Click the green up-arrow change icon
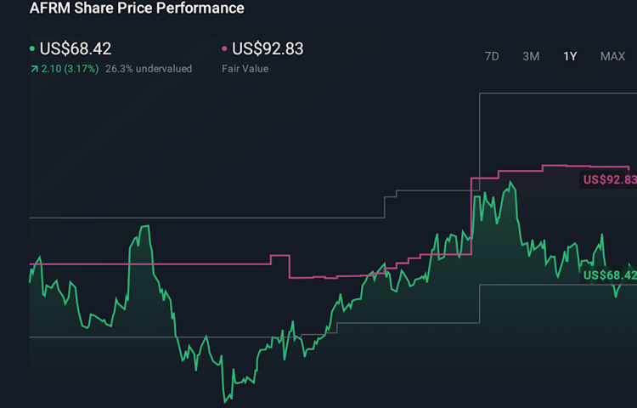This screenshot has height=408, width=637. coord(33,69)
